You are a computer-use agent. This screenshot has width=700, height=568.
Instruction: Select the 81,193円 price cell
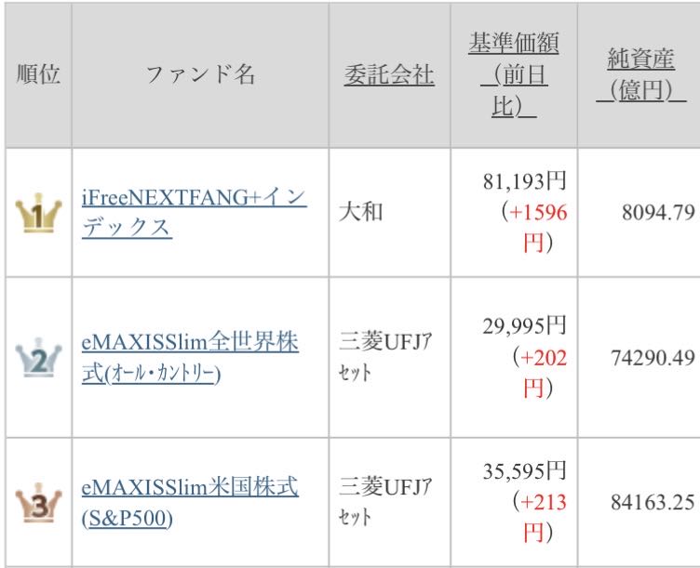pos(525,181)
